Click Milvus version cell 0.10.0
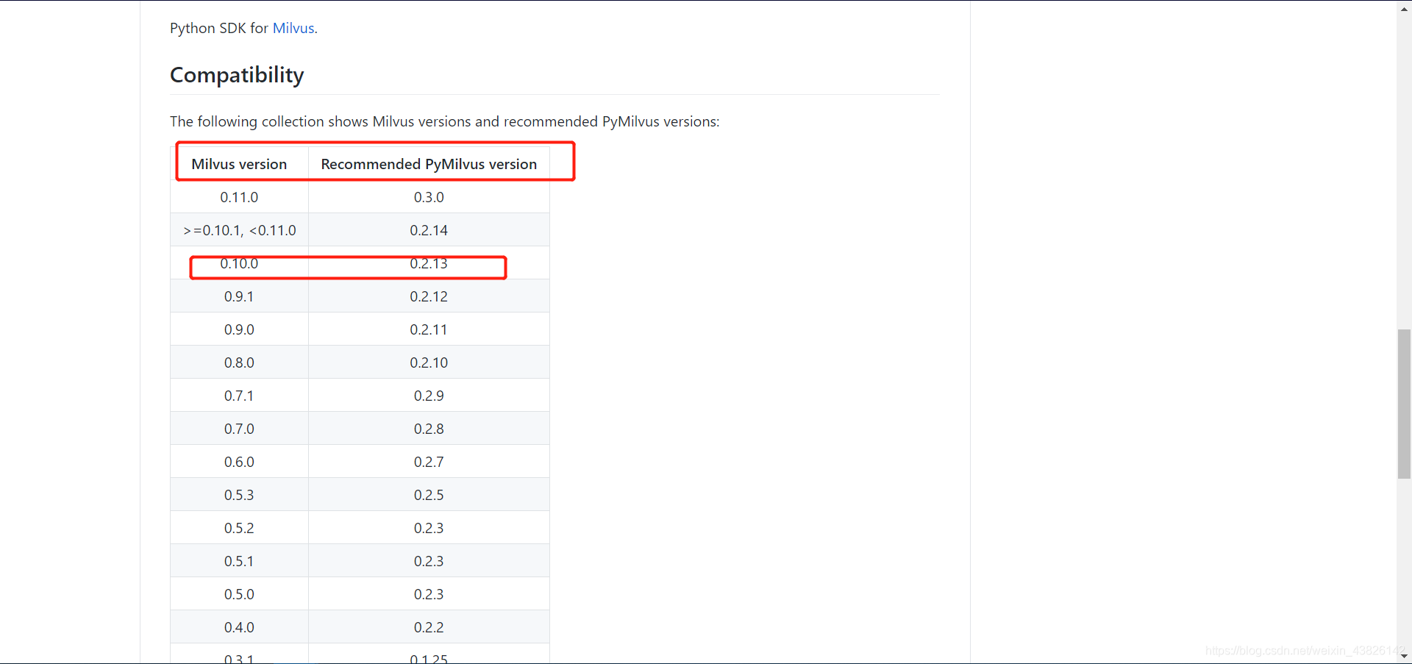The width and height of the screenshot is (1412, 664). point(239,263)
